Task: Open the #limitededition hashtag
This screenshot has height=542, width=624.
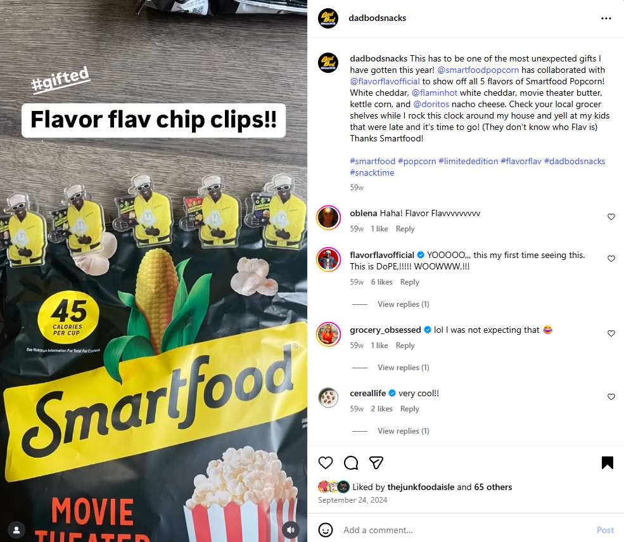Action: (468, 161)
